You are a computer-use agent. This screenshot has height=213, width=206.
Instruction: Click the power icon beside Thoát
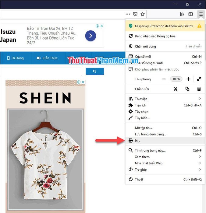(x=131, y=179)
